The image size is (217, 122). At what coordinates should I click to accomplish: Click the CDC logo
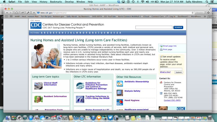coord(36,25)
